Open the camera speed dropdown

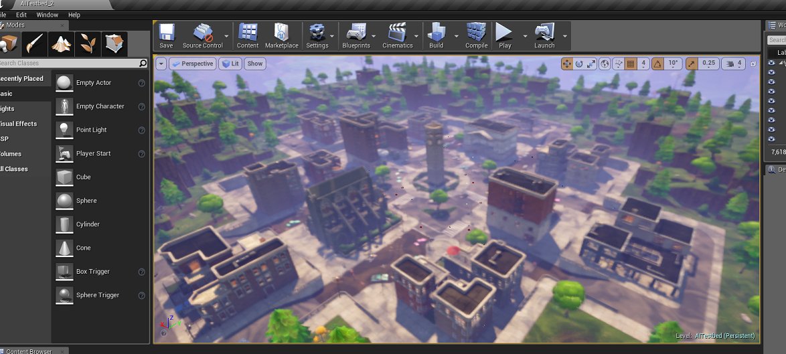tap(734, 64)
